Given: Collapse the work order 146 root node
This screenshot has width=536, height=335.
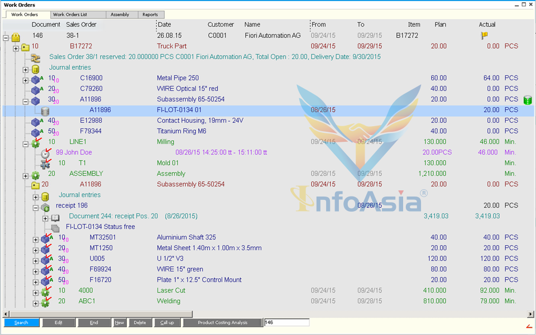Looking at the screenshot, I should (x=6, y=37).
